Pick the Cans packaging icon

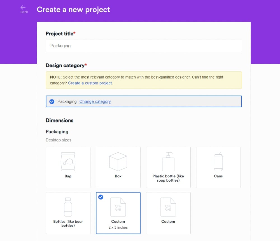coord(218,162)
